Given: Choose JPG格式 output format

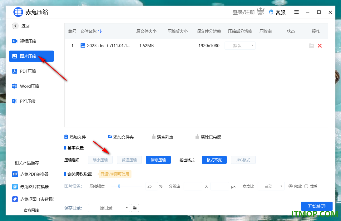Looking at the screenshot, I should pos(243,160).
